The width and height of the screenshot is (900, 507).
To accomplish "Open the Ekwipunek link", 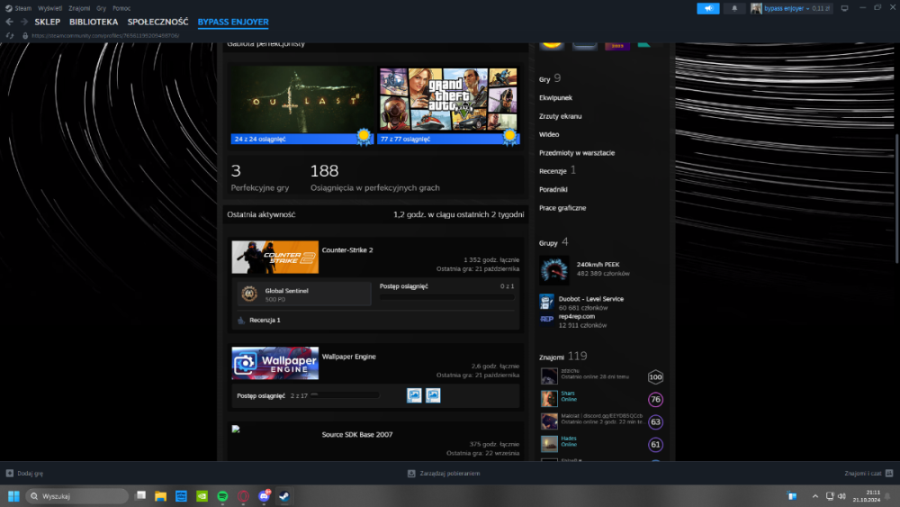I will pos(555,98).
